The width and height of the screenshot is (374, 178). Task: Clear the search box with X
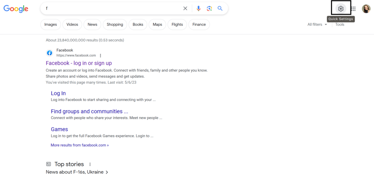coord(185,9)
